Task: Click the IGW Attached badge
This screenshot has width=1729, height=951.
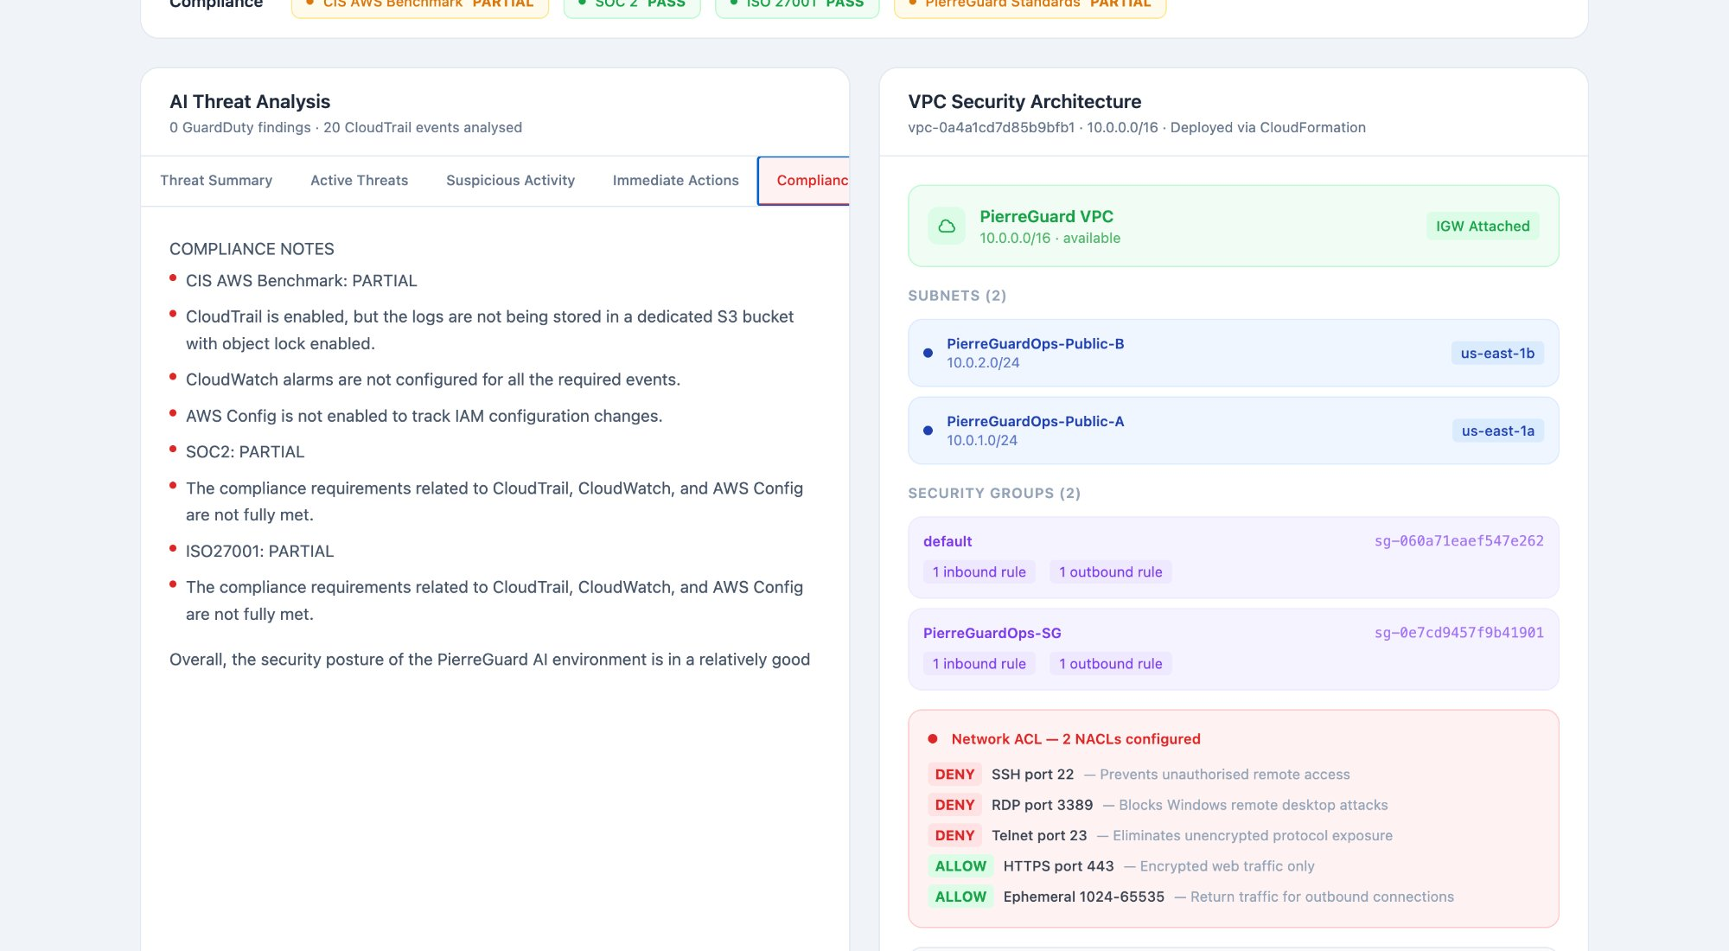Action: (x=1482, y=226)
